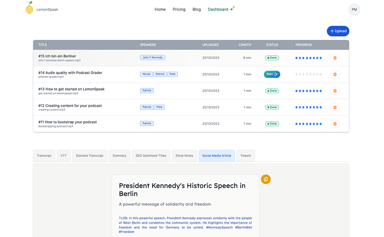Image resolution: width=384 pixels, height=237 pixels.
Task: Delete the #15 Ich bin ein Berliner episode
Action: pyautogui.click(x=335, y=58)
